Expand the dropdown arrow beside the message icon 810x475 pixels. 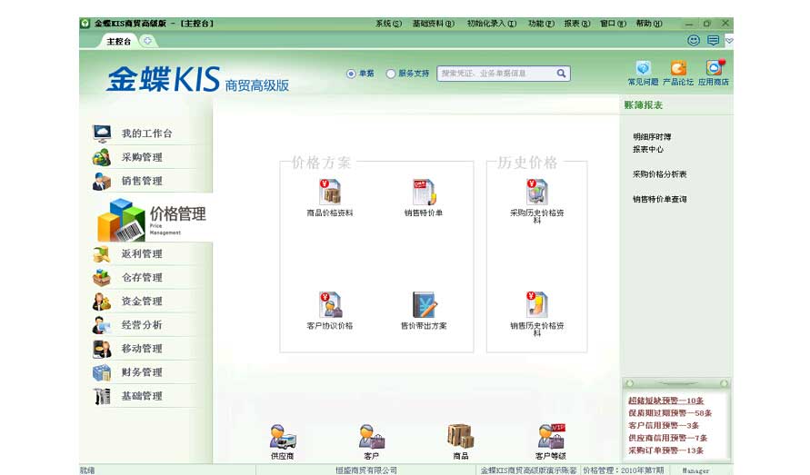point(729,41)
